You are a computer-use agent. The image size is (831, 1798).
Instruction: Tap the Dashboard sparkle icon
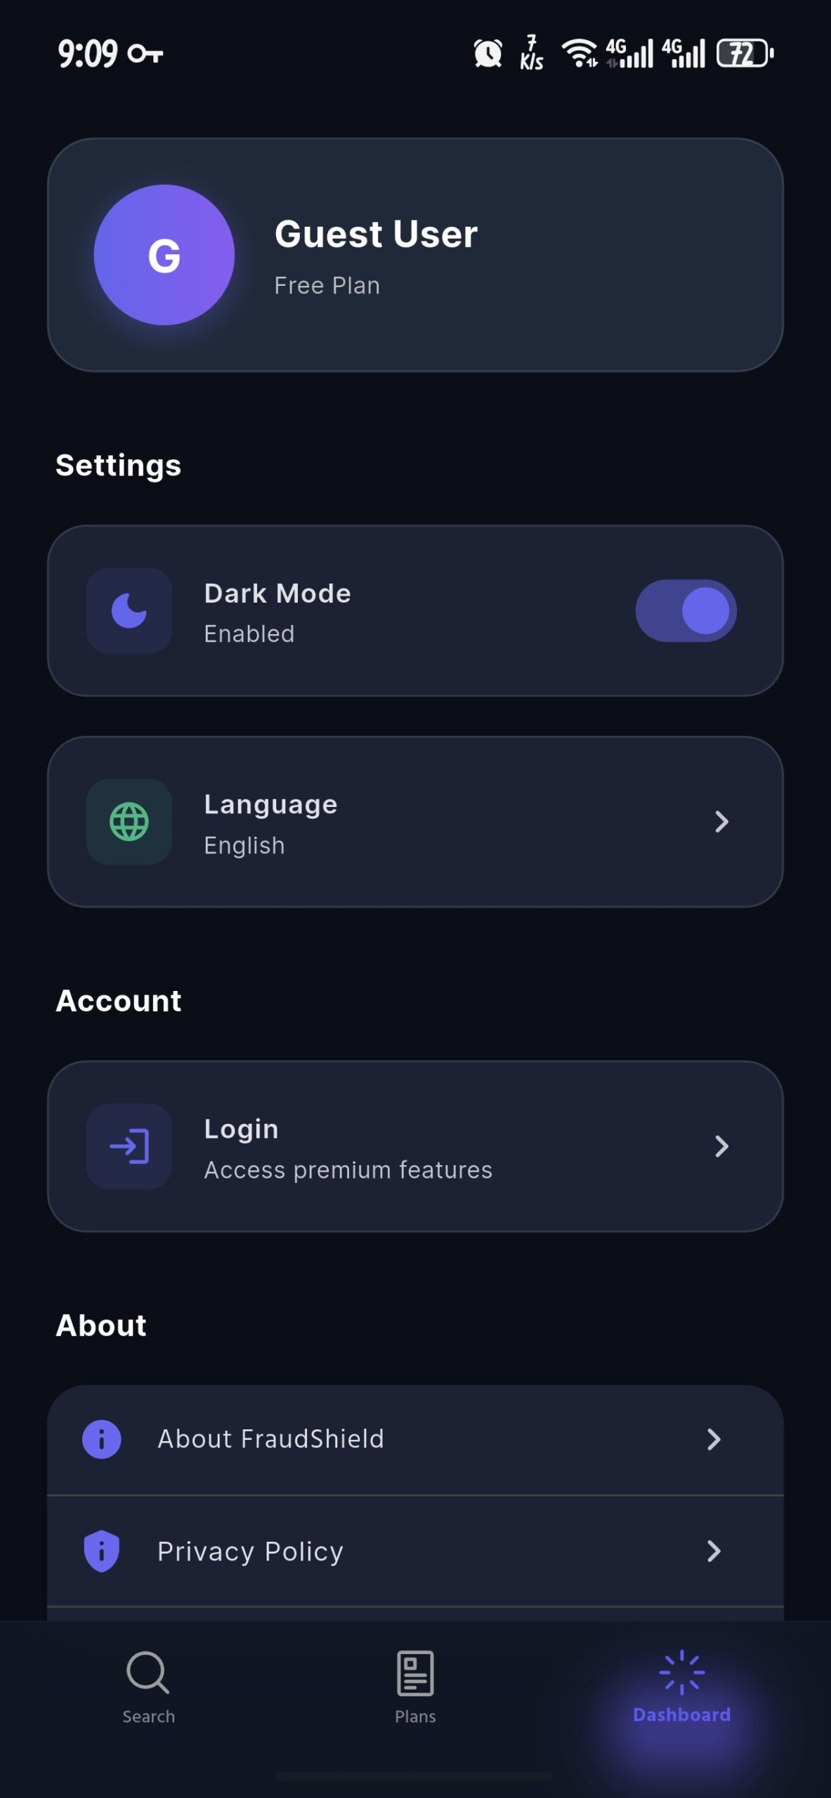coord(681,1672)
